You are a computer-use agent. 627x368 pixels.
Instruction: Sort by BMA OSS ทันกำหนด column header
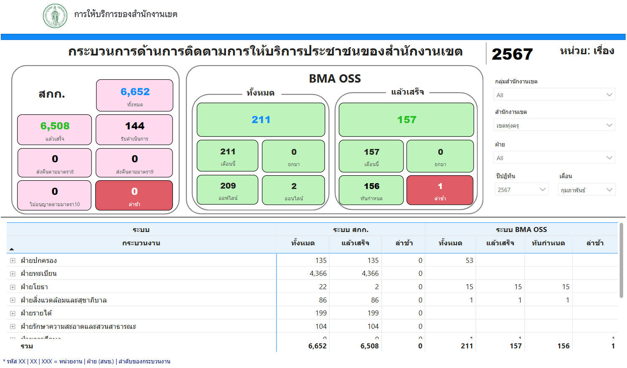pyautogui.click(x=548, y=243)
